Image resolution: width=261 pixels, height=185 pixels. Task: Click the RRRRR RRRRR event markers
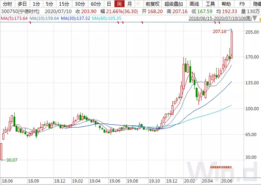tap(221, 167)
